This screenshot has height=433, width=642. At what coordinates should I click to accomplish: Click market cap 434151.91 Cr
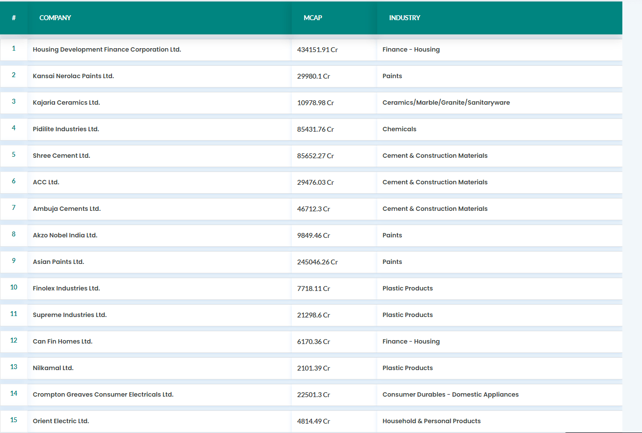[x=317, y=50]
